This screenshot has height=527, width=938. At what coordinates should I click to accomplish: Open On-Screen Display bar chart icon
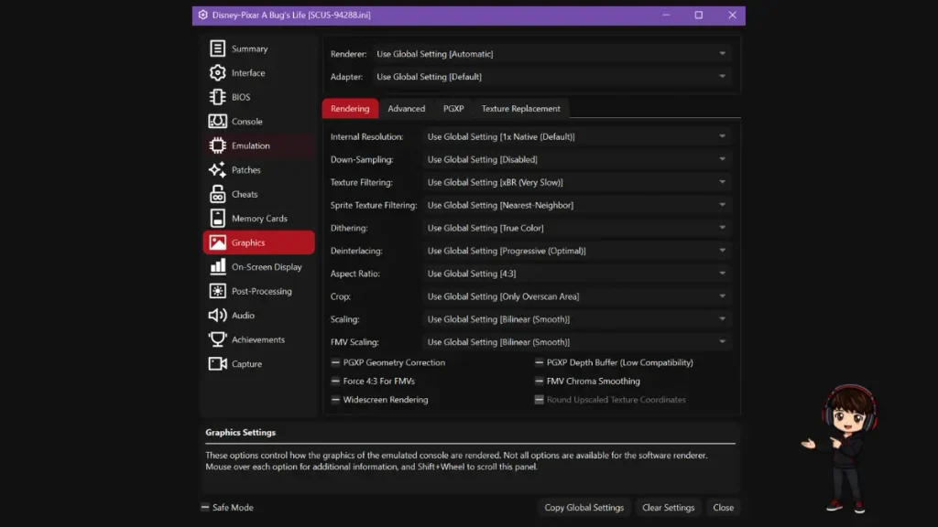click(x=217, y=266)
